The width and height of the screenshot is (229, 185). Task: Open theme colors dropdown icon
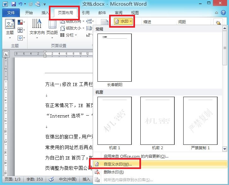tap(21, 22)
